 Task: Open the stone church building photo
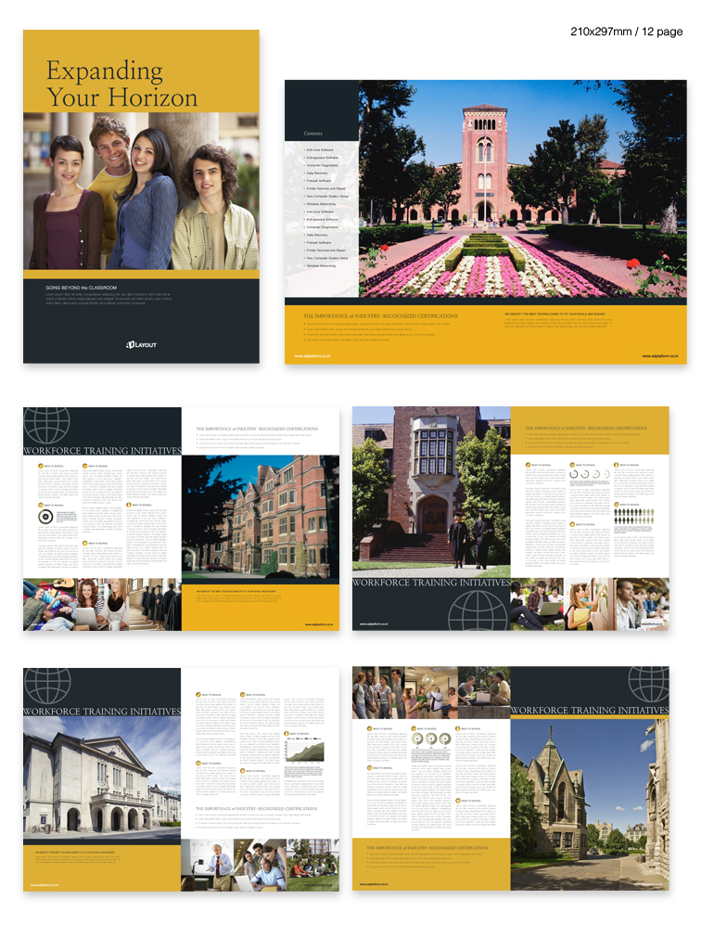(590, 804)
